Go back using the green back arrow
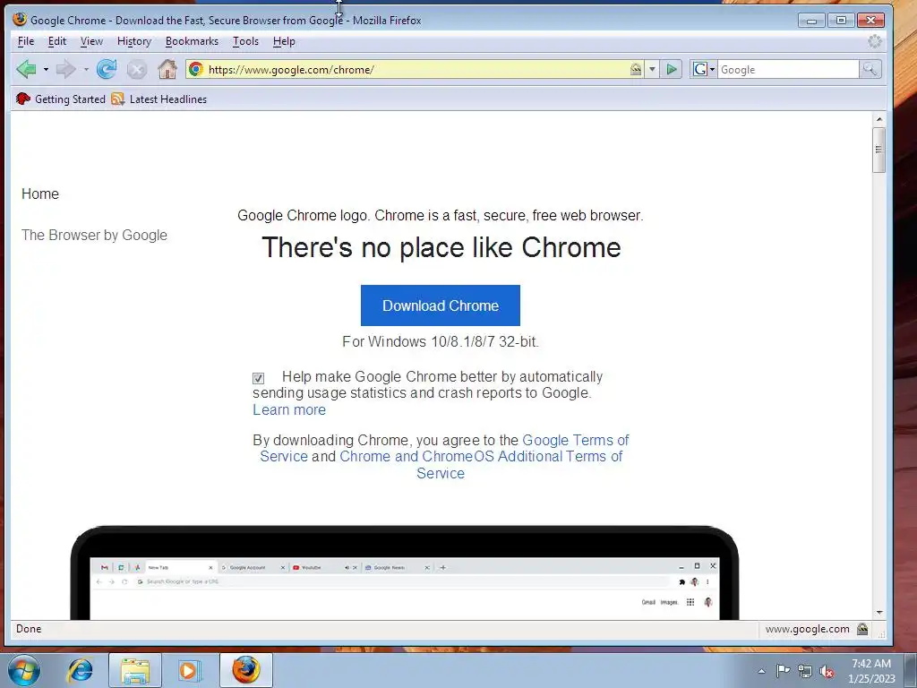 (26, 69)
